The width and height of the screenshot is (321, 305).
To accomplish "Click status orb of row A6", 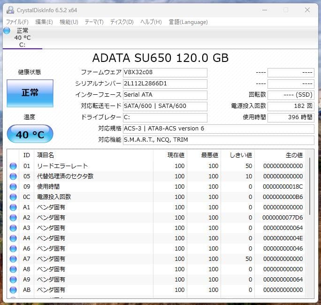I will coord(13,249).
